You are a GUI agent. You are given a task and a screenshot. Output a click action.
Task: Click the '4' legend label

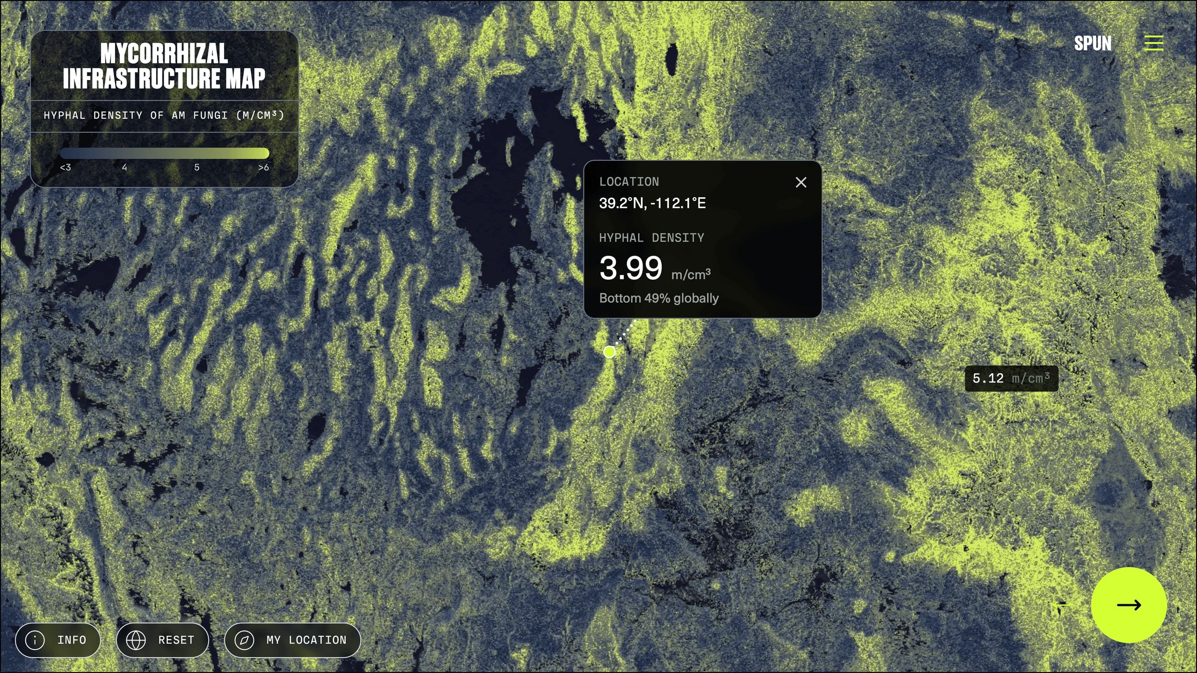pos(124,167)
